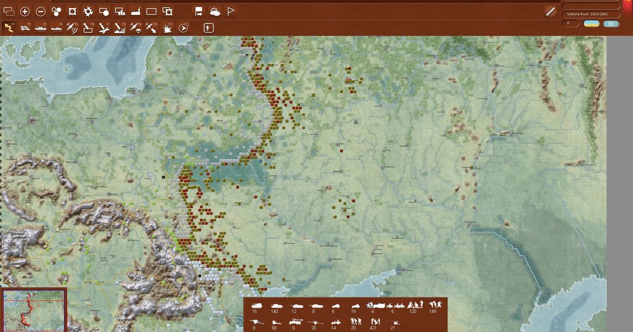The width and height of the screenshot is (633, 332).
Task: Click the boxed up-arrow icon
Action: tap(208, 27)
